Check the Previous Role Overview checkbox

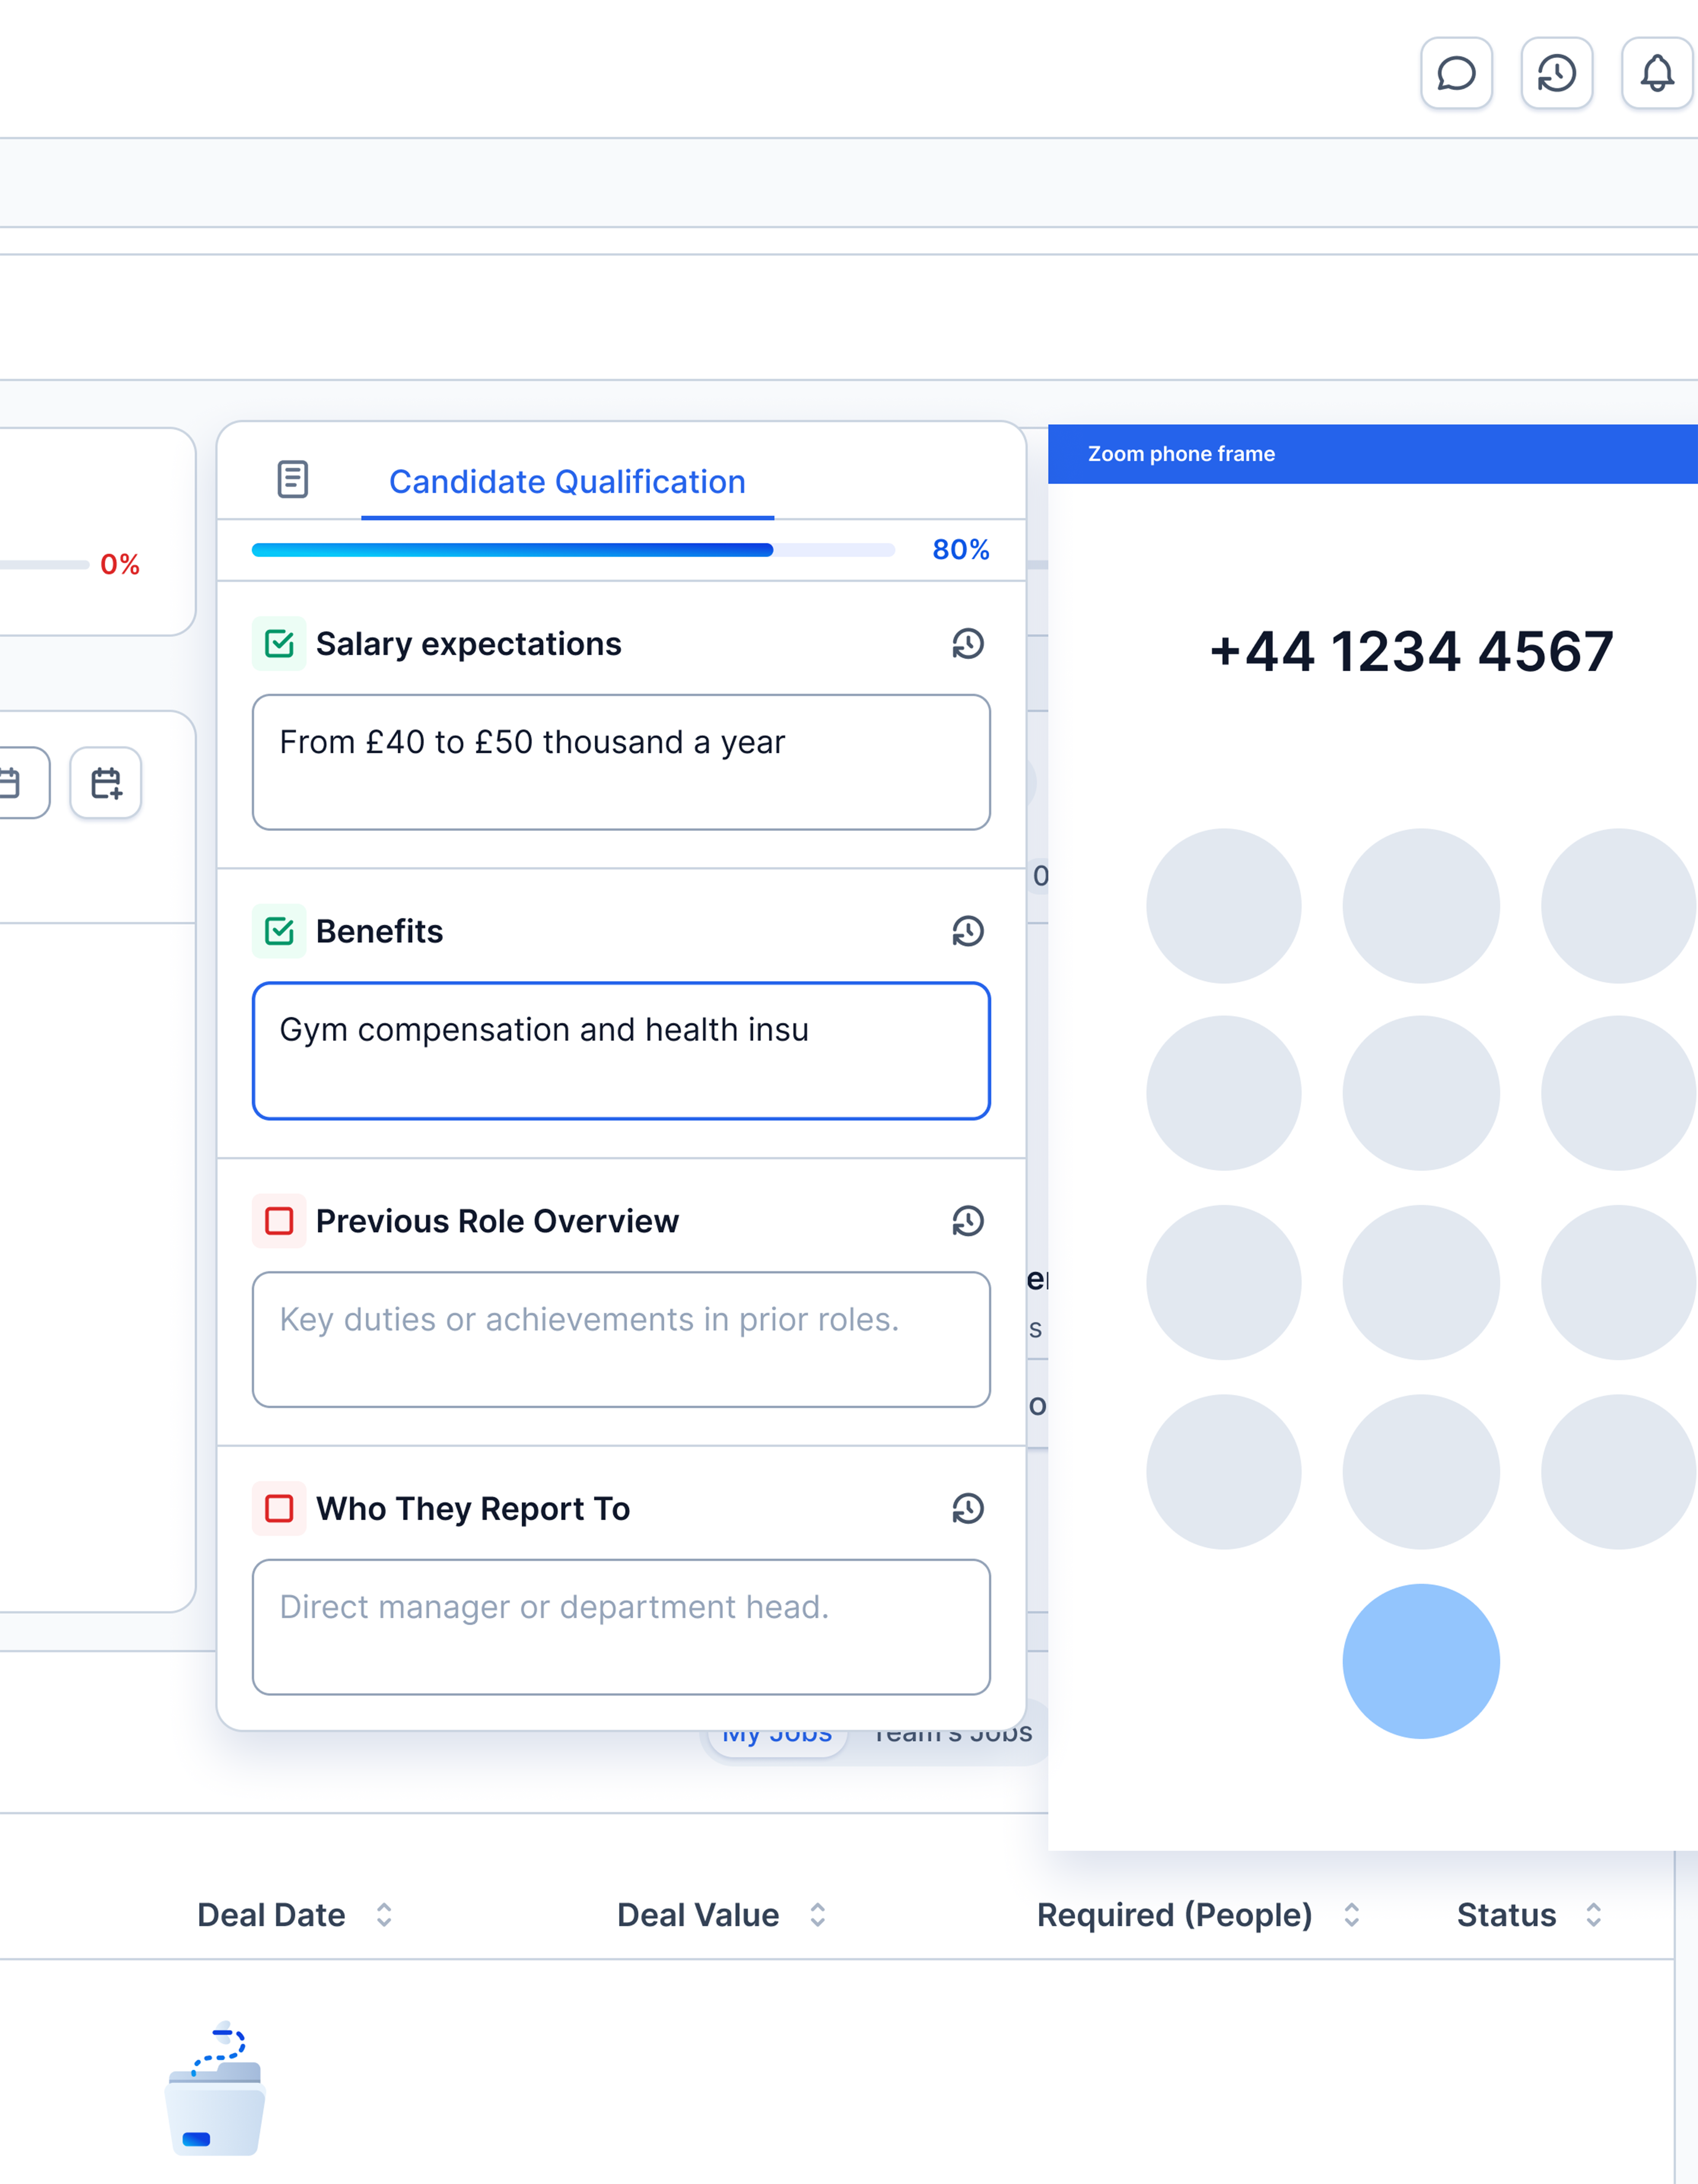pyautogui.click(x=279, y=1221)
